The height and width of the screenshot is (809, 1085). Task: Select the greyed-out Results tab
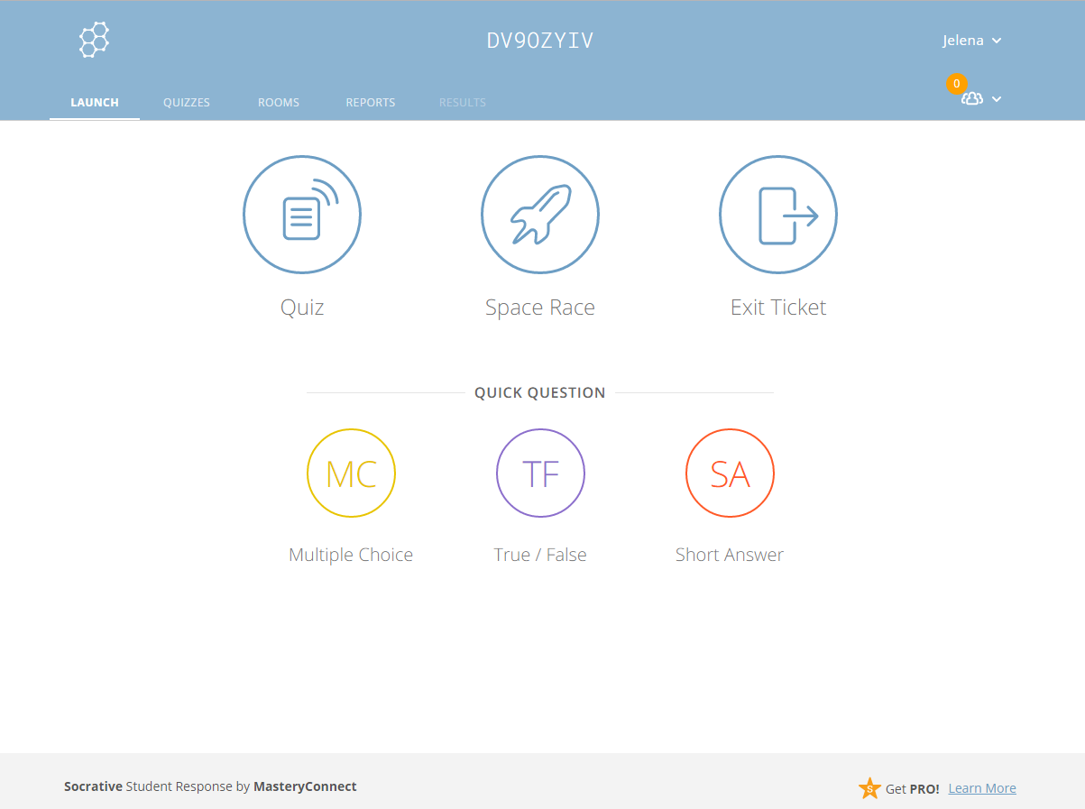pos(463,103)
